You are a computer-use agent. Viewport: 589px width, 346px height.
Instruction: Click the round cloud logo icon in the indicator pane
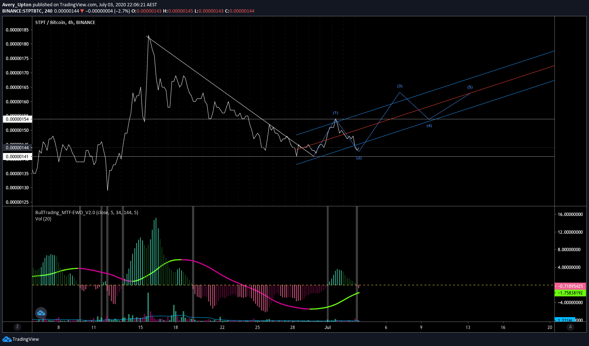point(41,313)
